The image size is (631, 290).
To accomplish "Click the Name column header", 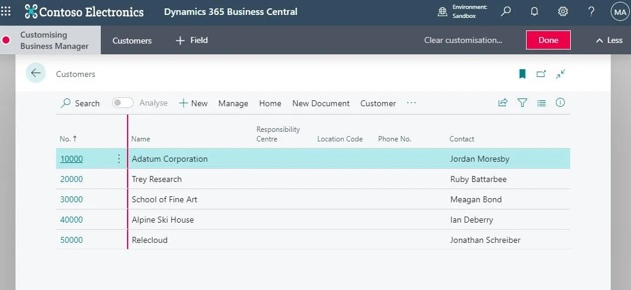I will pyautogui.click(x=140, y=138).
